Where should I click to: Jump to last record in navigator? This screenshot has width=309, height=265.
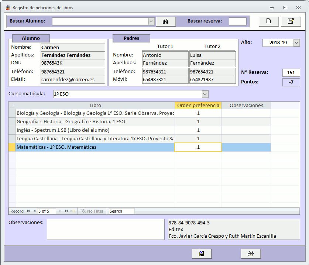click(x=66, y=211)
